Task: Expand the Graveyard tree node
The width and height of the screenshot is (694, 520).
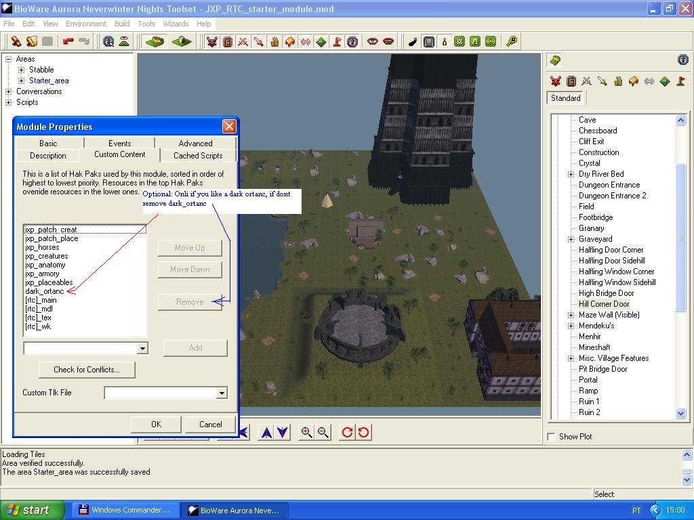Action: (571, 239)
